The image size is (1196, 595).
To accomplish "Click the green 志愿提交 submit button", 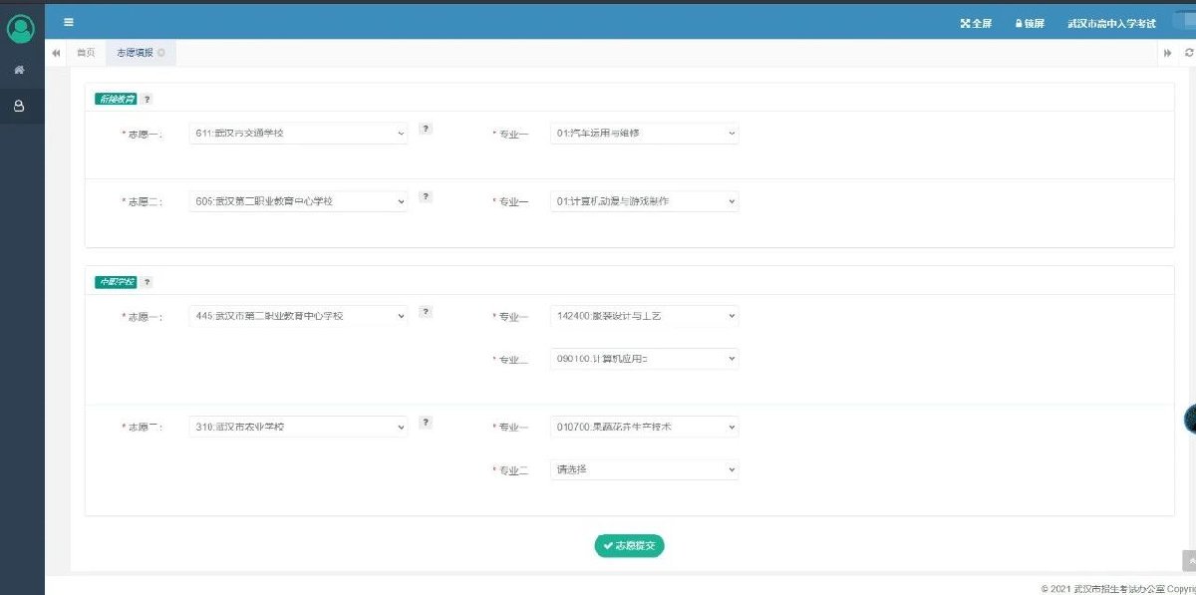I will click(x=629, y=546).
